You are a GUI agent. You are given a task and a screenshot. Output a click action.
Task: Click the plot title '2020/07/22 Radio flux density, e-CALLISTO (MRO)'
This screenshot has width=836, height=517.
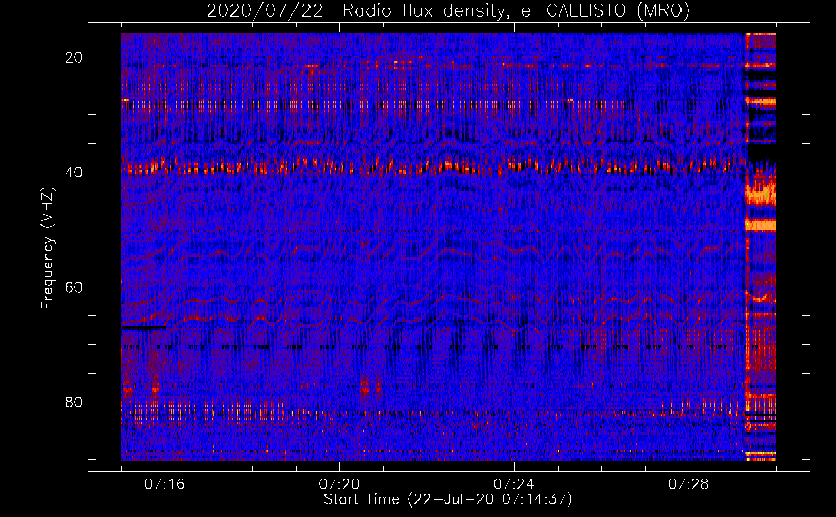pos(448,10)
